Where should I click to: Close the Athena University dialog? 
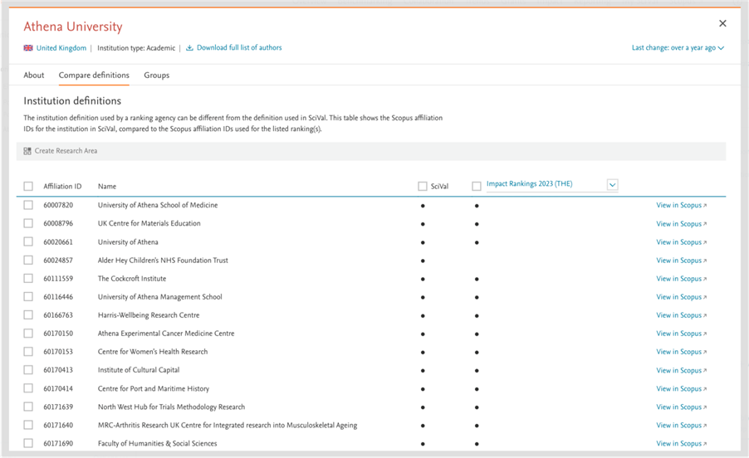coord(722,23)
